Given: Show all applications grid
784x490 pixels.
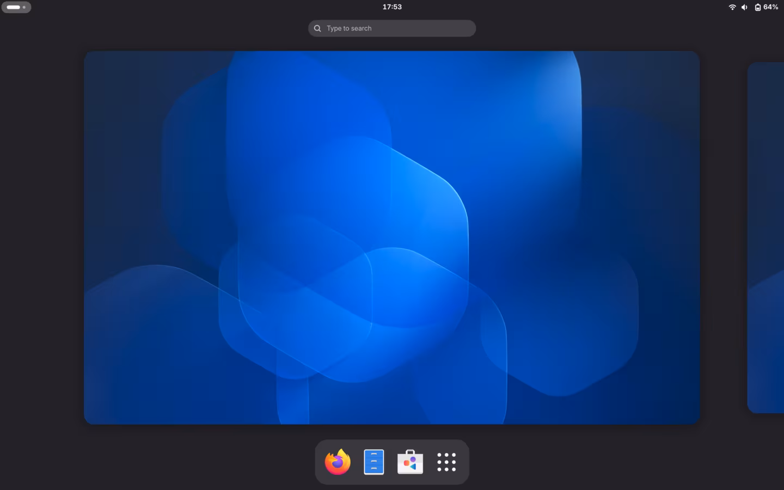Looking at the screenshot, I should 446,462.
